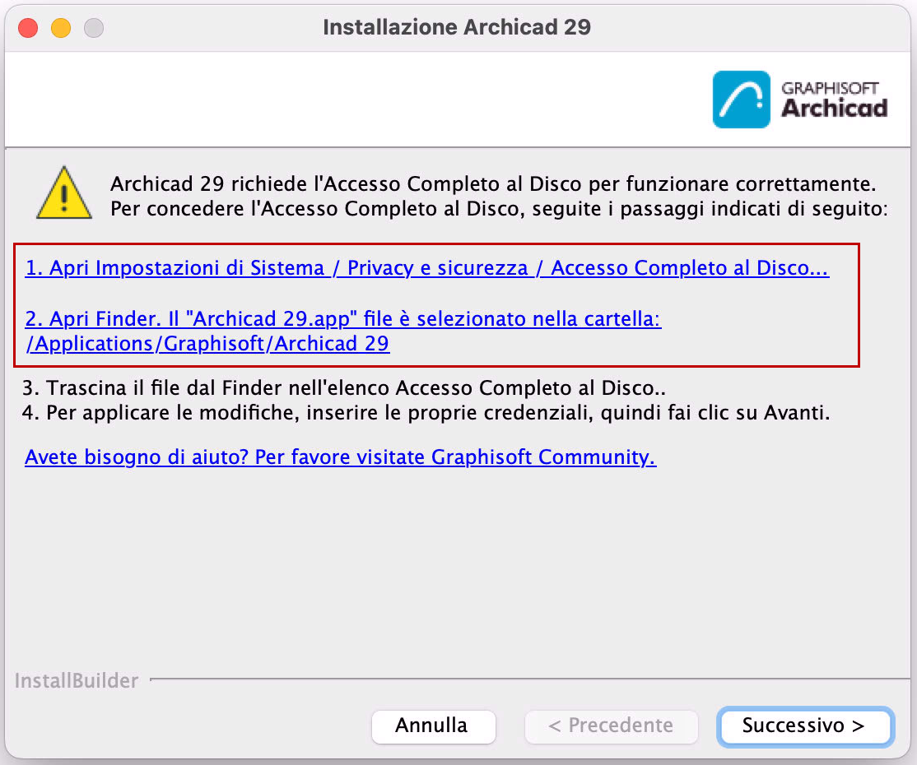Click the step 4 Per applicare le modifiche text

(x=426, y=413)
